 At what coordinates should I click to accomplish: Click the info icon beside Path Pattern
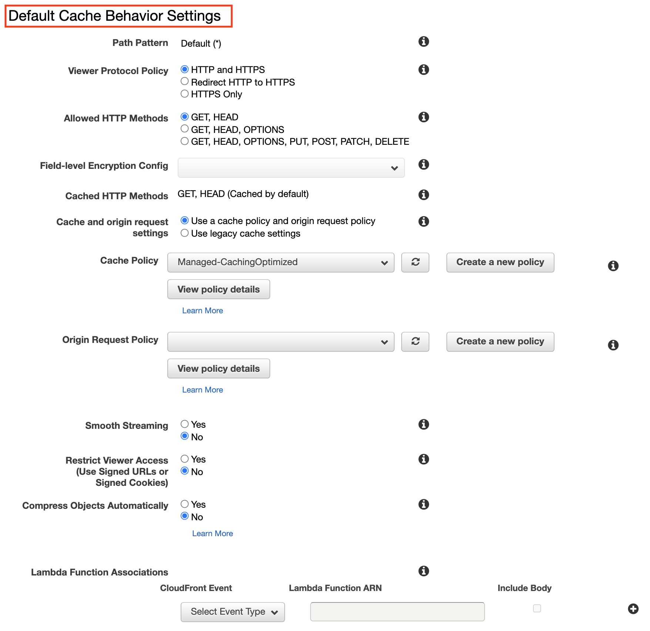(x=423, y=41)
